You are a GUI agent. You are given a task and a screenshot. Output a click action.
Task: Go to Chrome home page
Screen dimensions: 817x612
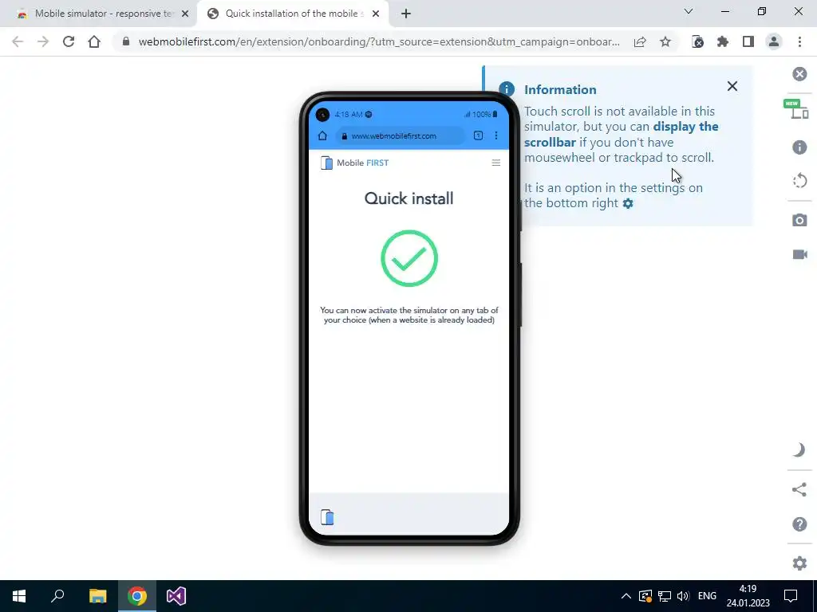[x=94, y=41]
